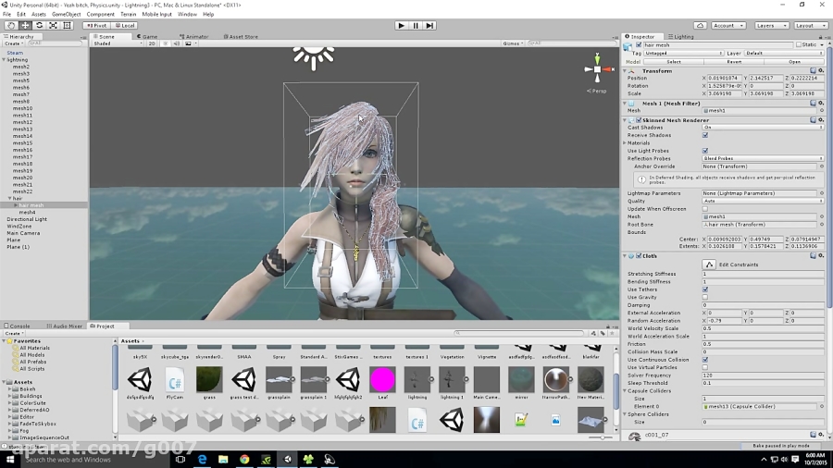Select the FlyCam C# script asset

[175, 380]
